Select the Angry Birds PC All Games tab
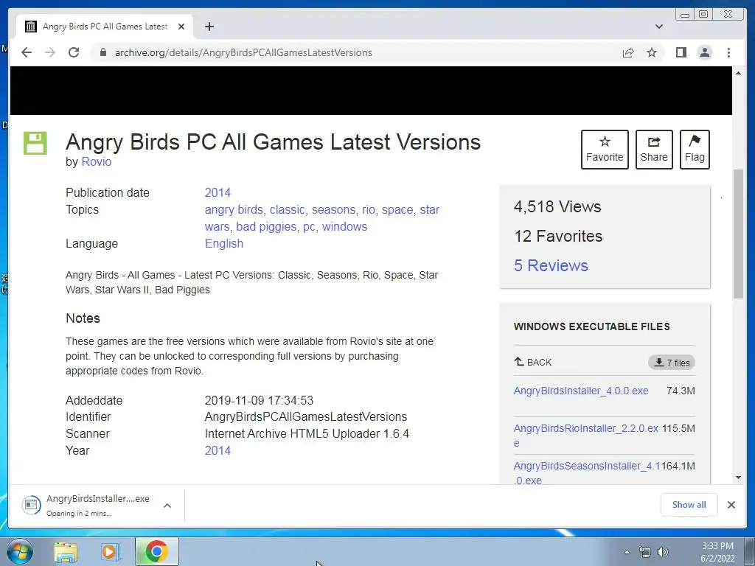755x566 pixels. point(105,27)
